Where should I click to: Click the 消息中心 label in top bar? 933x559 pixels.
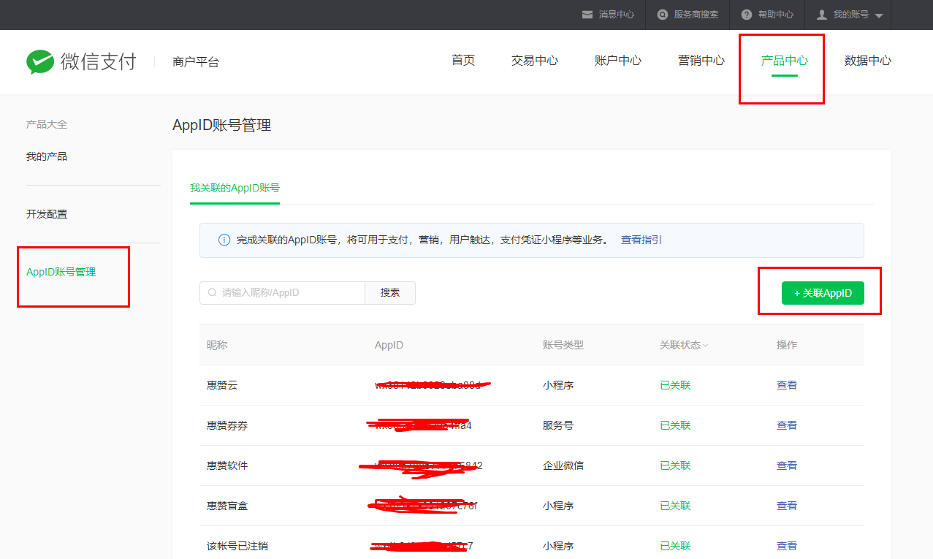617,15
